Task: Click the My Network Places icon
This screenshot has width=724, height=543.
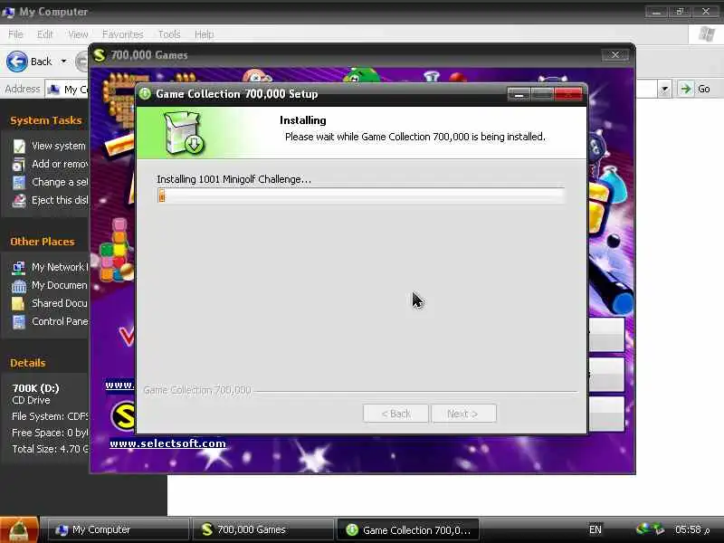Action: [x=19, y=267]
